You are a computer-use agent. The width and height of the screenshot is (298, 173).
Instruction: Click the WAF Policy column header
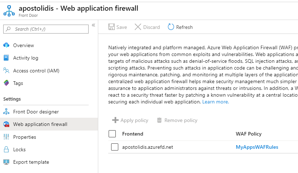[x=249, y=134]
